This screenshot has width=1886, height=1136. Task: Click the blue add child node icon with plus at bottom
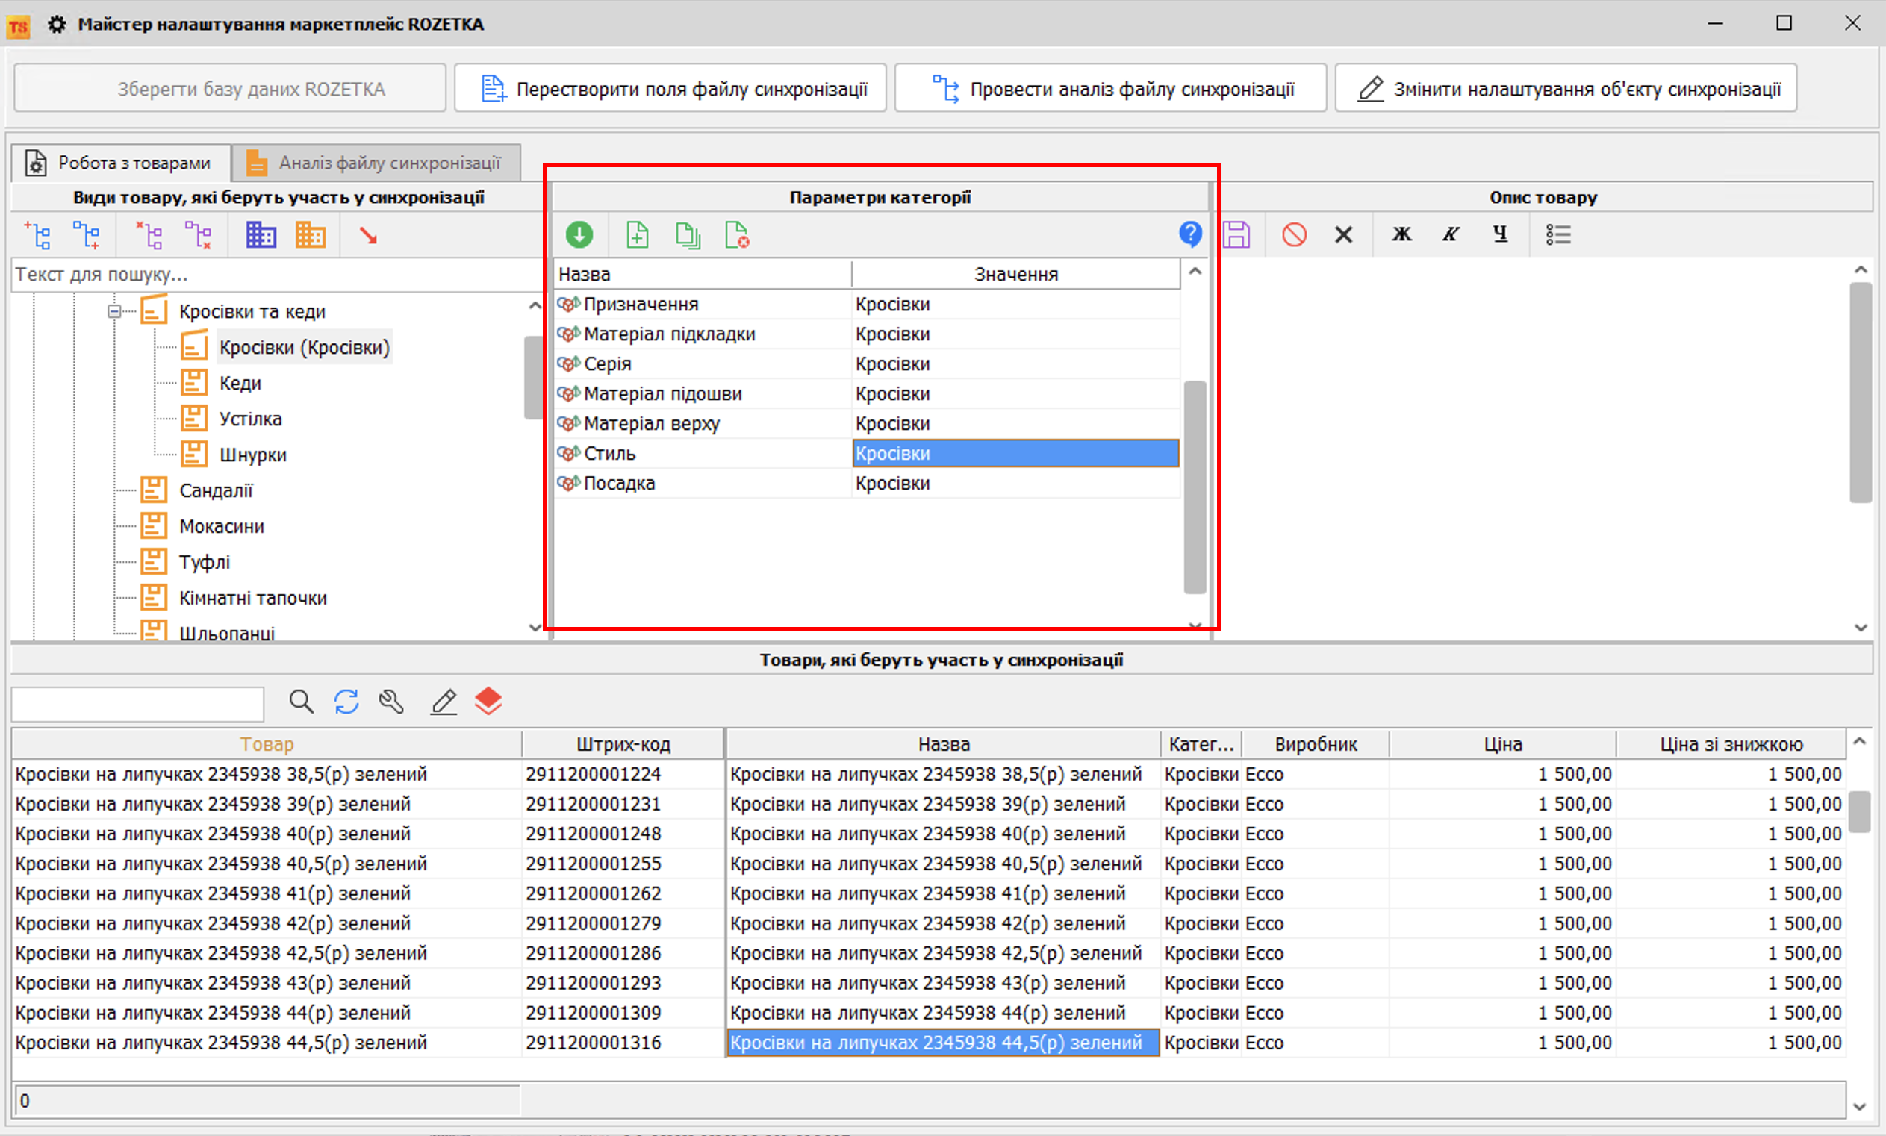pos(87,235)
